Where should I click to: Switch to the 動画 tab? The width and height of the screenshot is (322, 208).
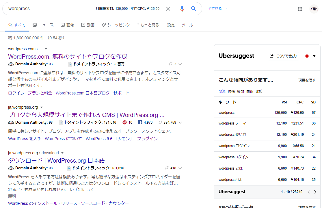click(x=88, y=25)
